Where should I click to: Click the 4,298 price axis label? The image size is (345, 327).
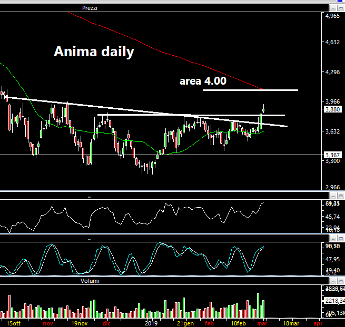pyautogui.click(x=332, y=72)
